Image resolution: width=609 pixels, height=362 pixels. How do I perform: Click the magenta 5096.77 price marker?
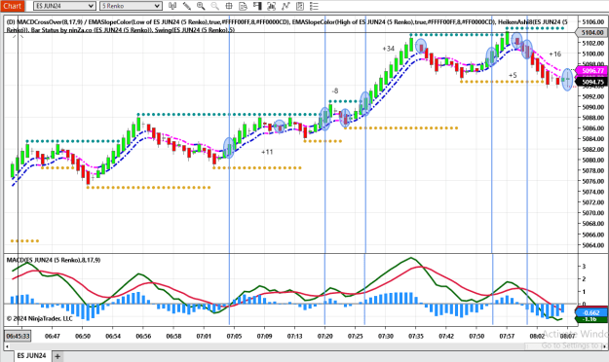[592, 71]
